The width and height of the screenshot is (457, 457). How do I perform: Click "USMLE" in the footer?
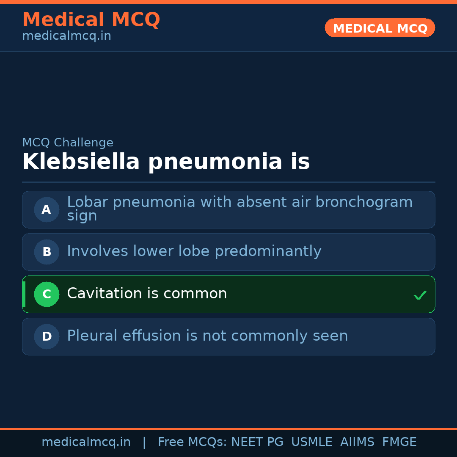point(311,442)
